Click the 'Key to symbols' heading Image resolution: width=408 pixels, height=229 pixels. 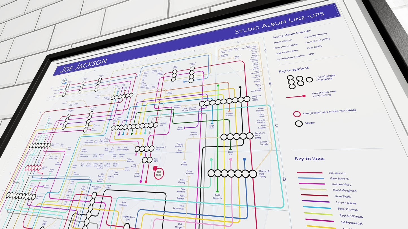[x=294, y=70]
